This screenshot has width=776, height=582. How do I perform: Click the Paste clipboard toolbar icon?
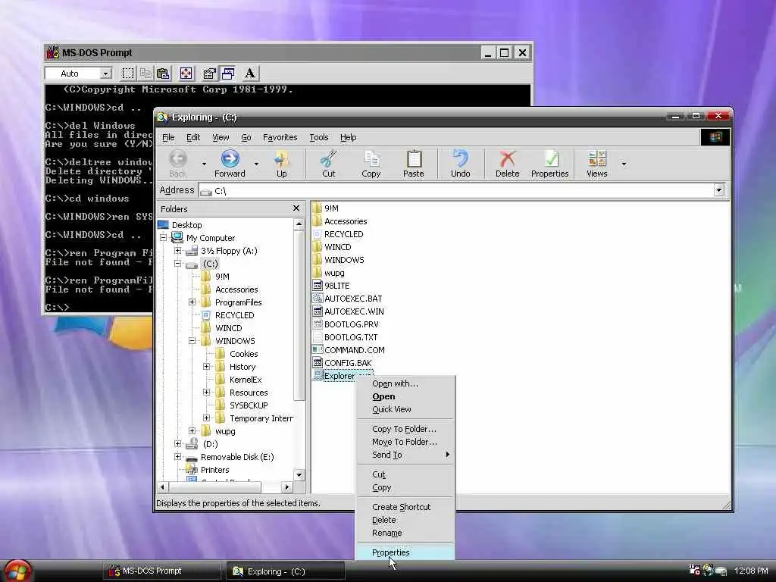(414, 159)
